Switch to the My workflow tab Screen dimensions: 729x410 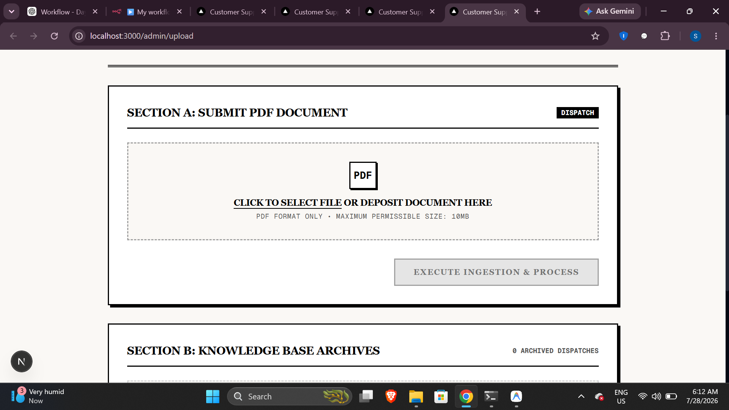[x=148, y=12]
